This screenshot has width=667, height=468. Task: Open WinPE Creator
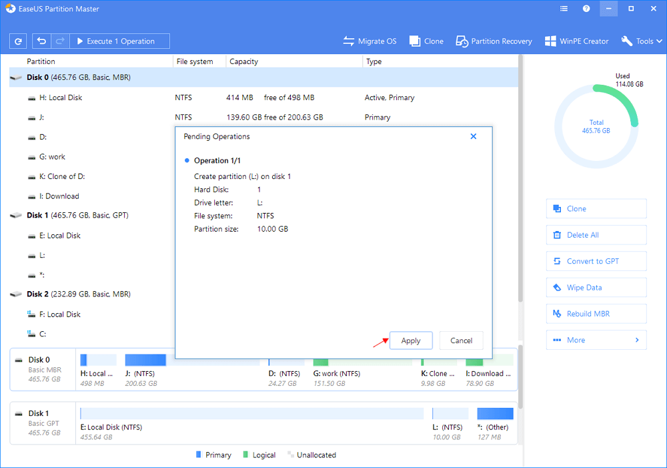pyautogui.click(x=576, y=41)
